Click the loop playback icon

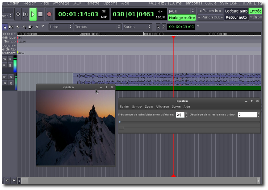(x=17, y=14)
